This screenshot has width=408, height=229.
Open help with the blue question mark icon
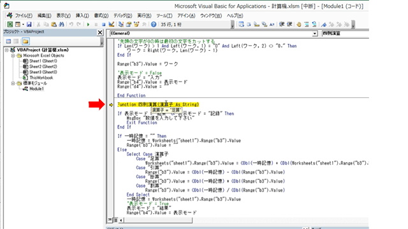click(x=154, y=24)
